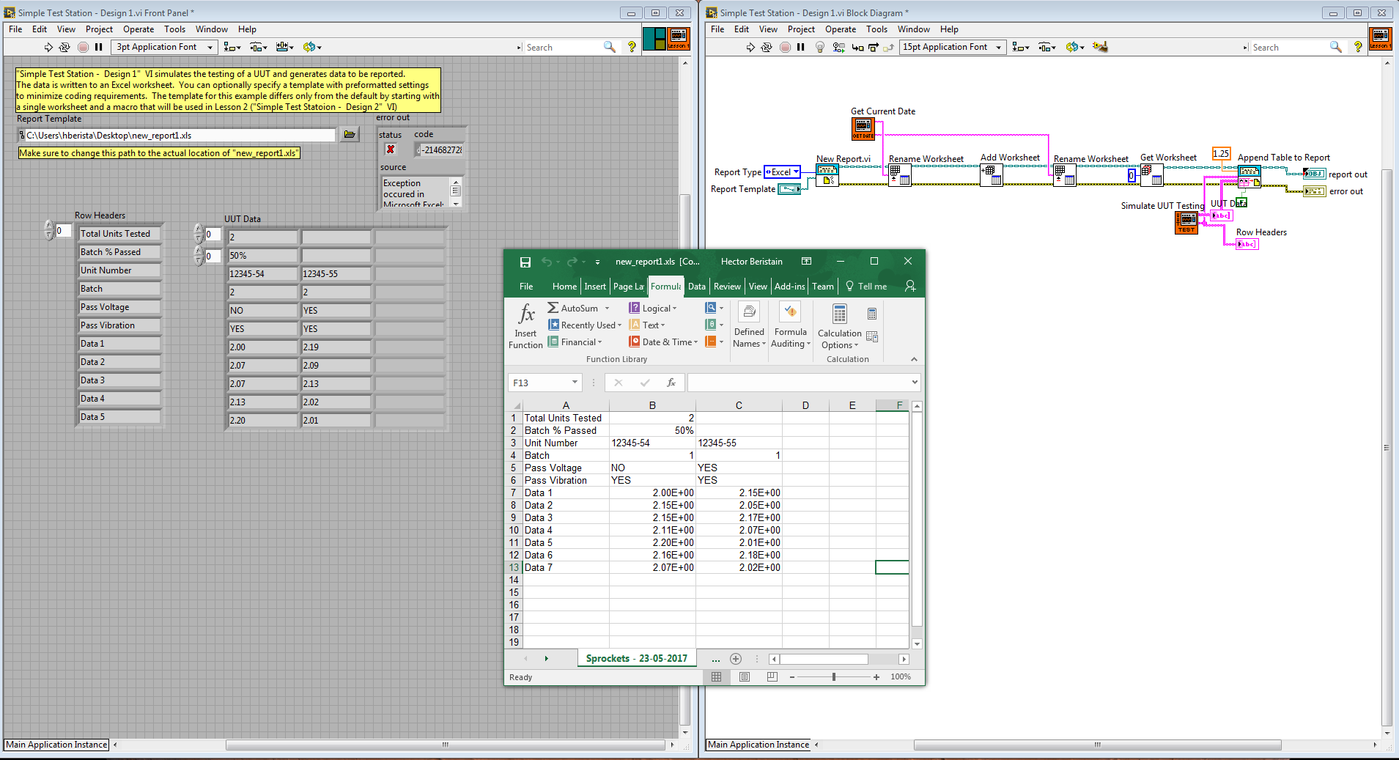Click the Get Current Date VI node
Screen dimensions: 1399x760
point(863,128)
